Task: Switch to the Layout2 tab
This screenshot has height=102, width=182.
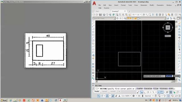Action: pos(113,92)
